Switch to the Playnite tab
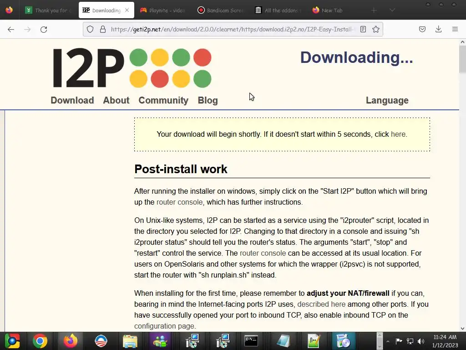This screenshot has width=466, height=350. 163,10
